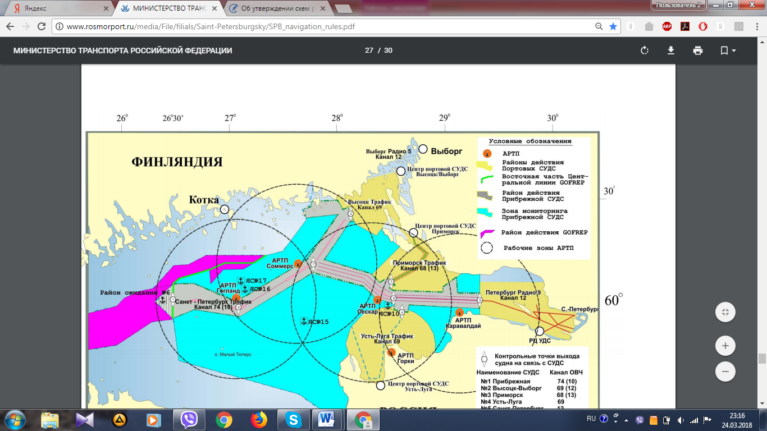767x431 pixels.
Task: Open the red hand AdBlock extension
Action: [703, 26]
